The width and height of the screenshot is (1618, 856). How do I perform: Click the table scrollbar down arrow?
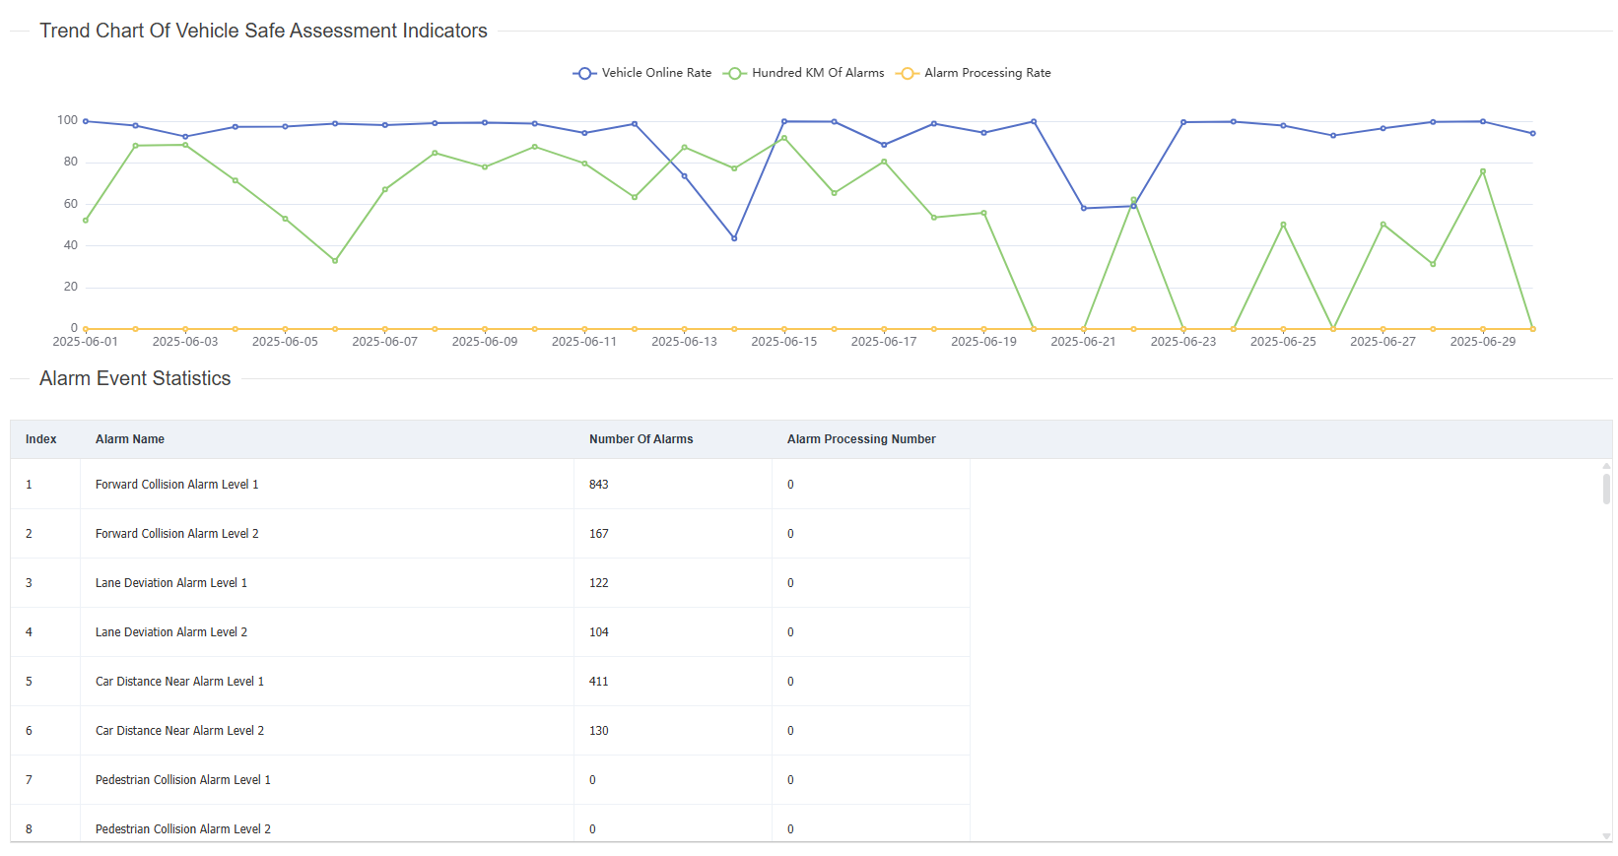(x=1606, y=836)
